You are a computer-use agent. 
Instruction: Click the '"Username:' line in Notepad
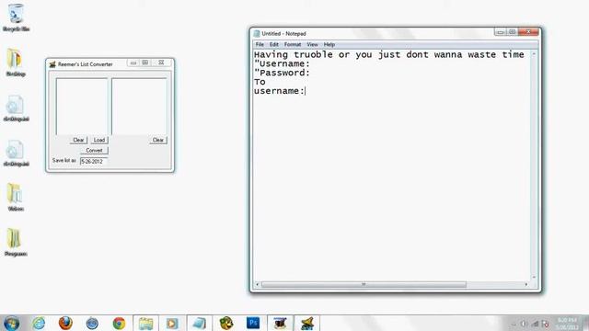tap(283, 63)
